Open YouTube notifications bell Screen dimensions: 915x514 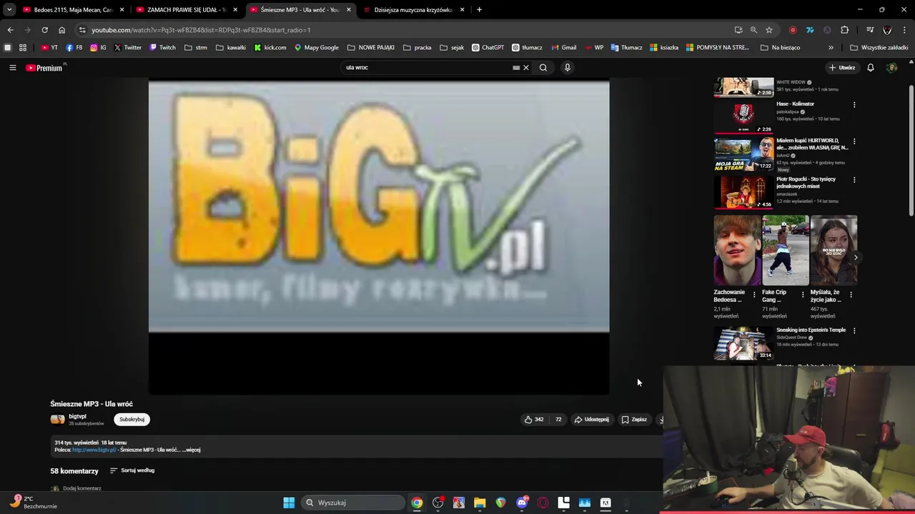871,68
